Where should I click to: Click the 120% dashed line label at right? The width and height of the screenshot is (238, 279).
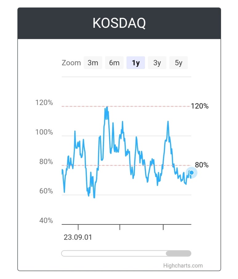(x=200, y=106)
